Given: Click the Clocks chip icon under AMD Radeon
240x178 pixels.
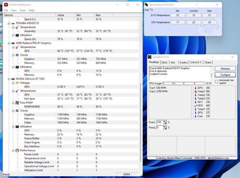Looking at the screenshot, I should (x=17, y=55).
